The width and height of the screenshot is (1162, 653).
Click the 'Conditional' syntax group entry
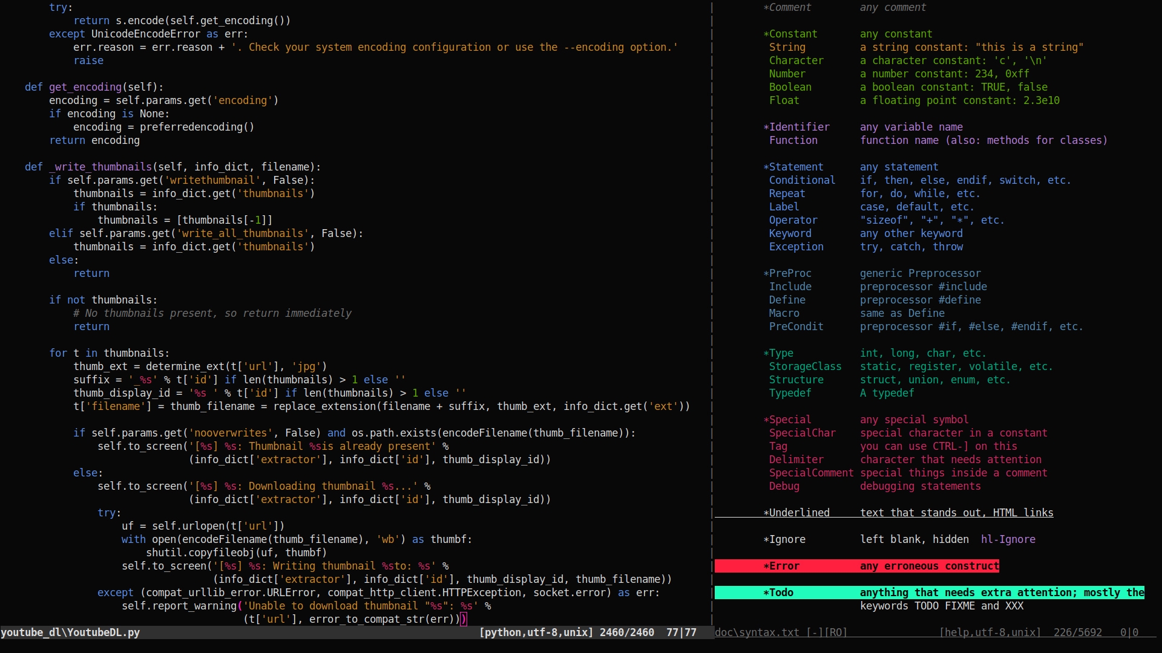pyautogui.click(x=802, y=180)
